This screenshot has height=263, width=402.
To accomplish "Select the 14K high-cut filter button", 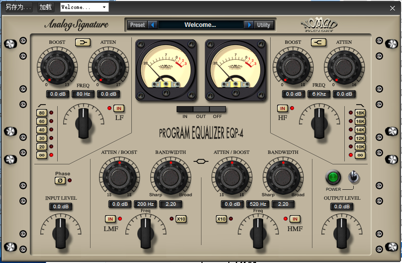I will 360,130.
